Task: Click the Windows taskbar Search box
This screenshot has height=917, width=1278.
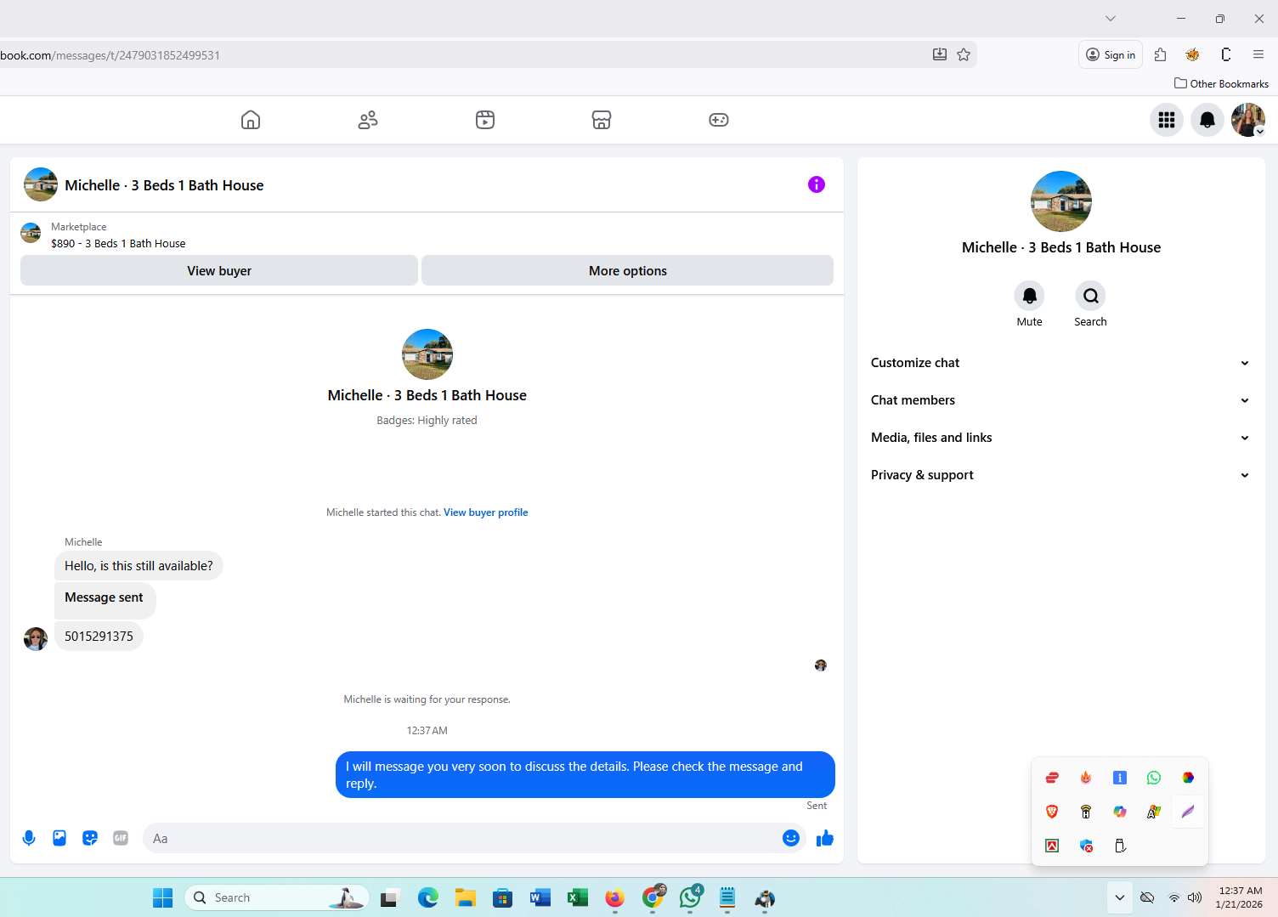Action: click(x=277, y=897)
